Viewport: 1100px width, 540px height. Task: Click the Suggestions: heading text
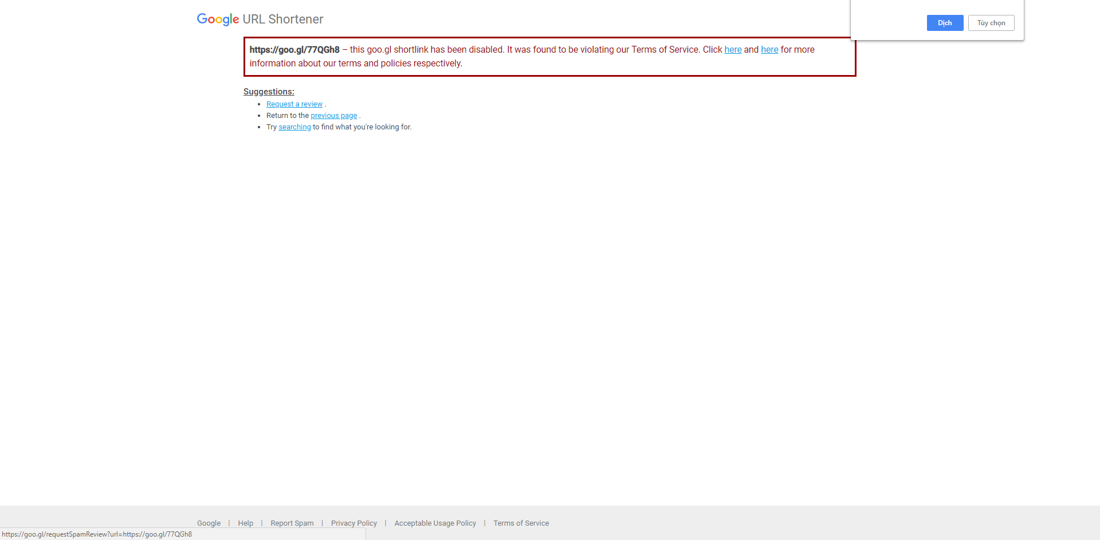pyautogui.click(x=269, y=92)
